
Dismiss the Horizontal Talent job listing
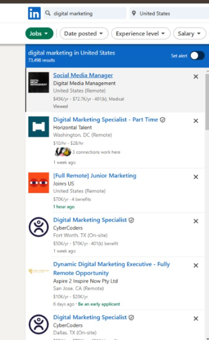point(196,121)
